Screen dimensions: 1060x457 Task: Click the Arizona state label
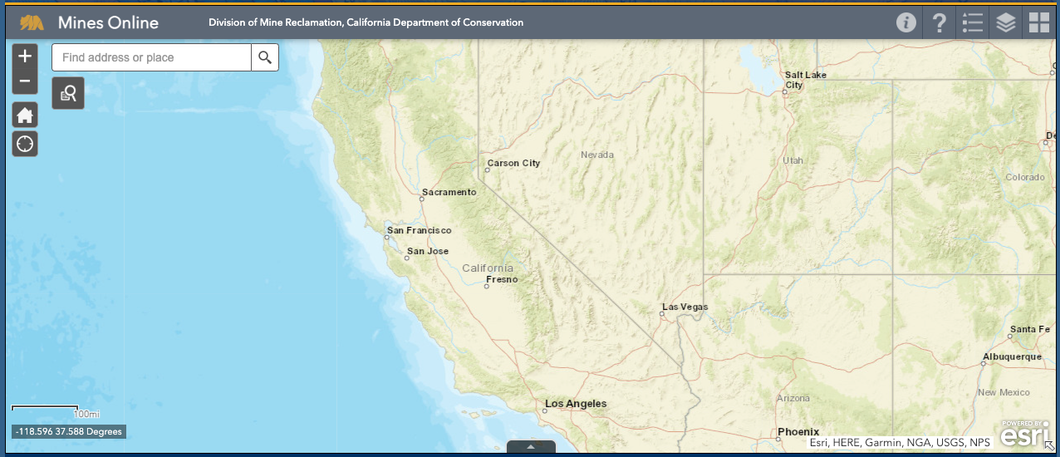793,398
